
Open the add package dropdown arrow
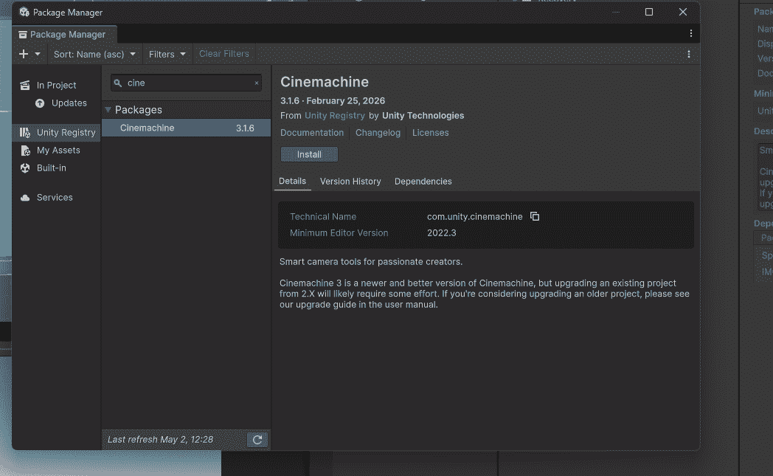click(x=38, y=54)
